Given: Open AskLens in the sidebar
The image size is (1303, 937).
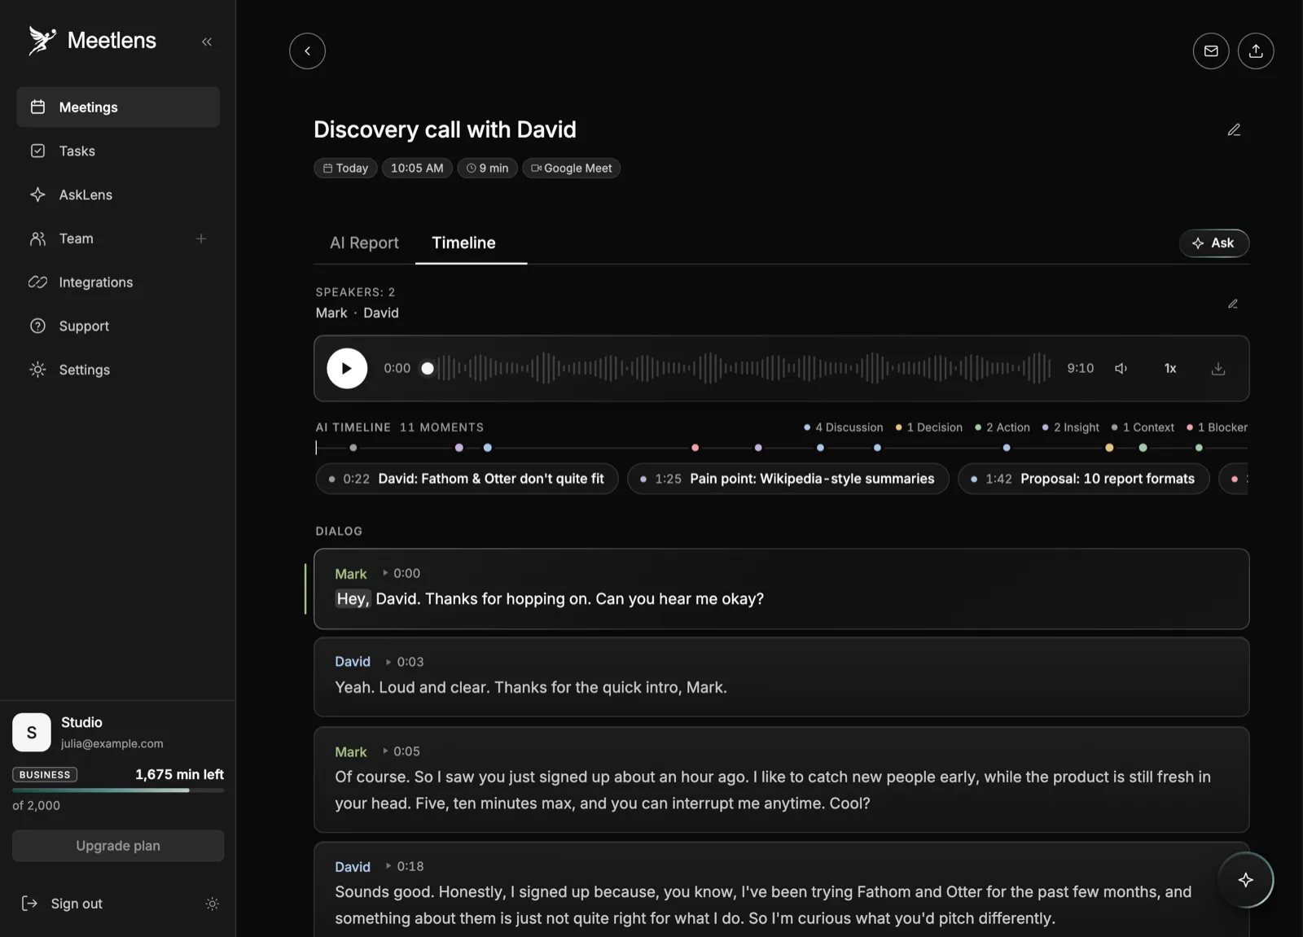Looking at the screenshot, I should pos(118,195).
